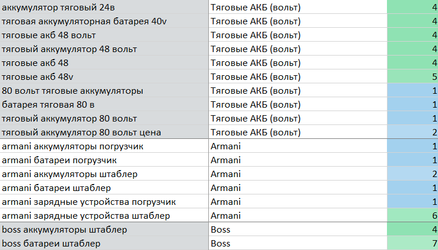Select the cell "armani аккумуляторы штаблер"
This screenshot has width=438, height=250.
(104, 174)
